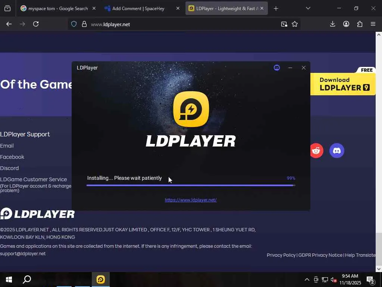Open LDGame Customer Service link
Screen dimensions: 382x287
33,179
